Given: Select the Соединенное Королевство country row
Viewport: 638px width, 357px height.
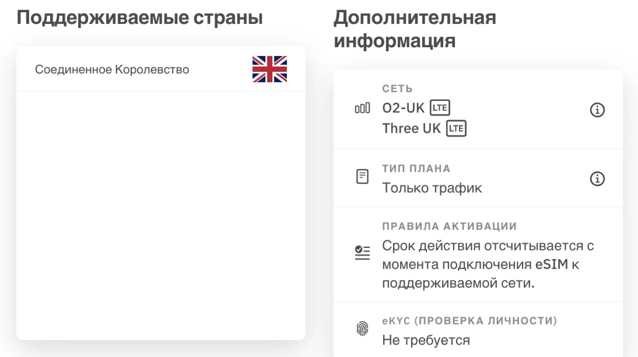Looking at the screenshot, I should click(x=112, y=70).
